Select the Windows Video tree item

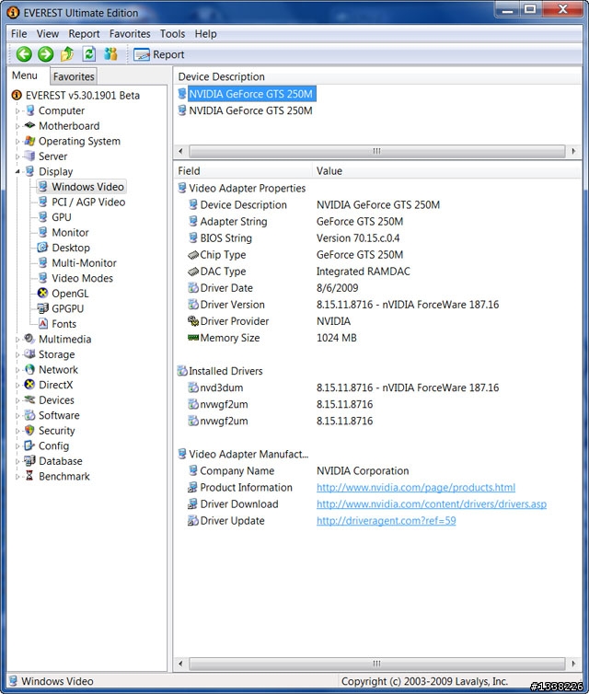[87, 187]
